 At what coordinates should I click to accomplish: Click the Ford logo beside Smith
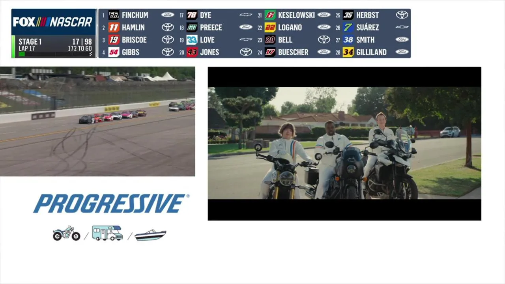402,39
